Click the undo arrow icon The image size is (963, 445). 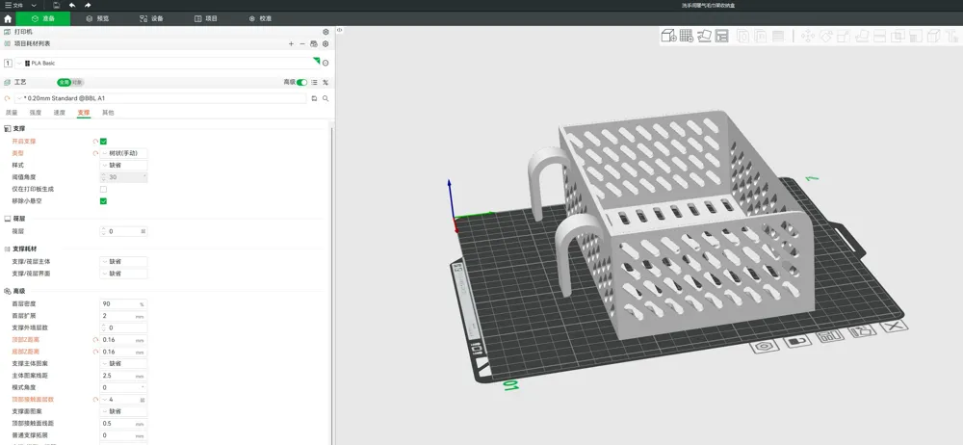72,5
